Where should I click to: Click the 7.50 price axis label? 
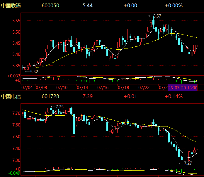pos(16,137)
